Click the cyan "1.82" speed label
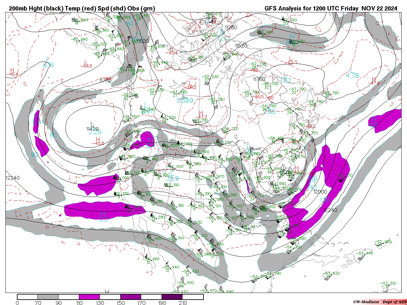407x305 pixels. coord(286,80)
